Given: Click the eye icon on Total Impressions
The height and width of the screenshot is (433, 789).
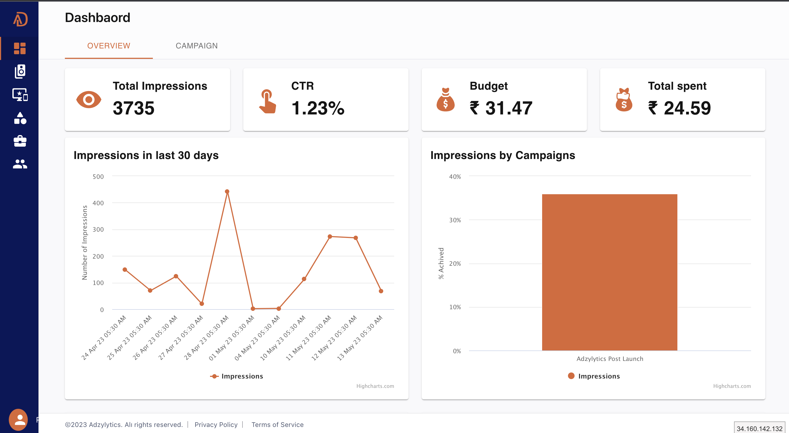Looking at the screenshot, I should [89, 100].
